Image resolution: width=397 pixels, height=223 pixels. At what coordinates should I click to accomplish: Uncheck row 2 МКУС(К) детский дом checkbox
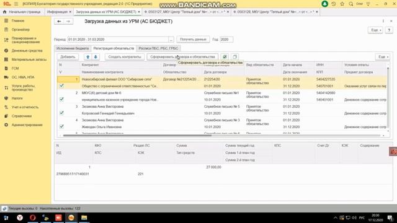pos(61,99)
